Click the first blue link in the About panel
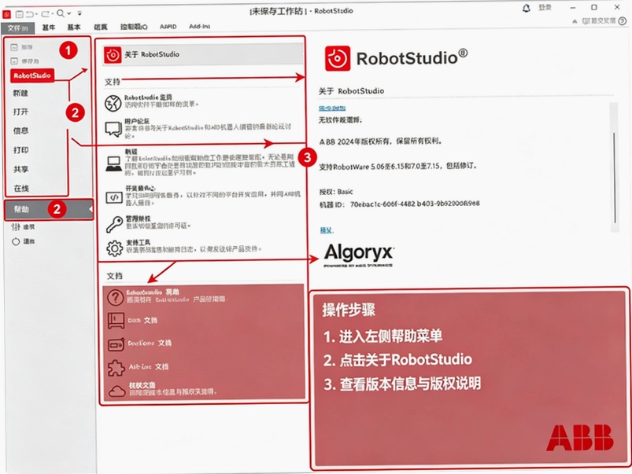Viewport: 632px width, 474px height. pos(332,108)
